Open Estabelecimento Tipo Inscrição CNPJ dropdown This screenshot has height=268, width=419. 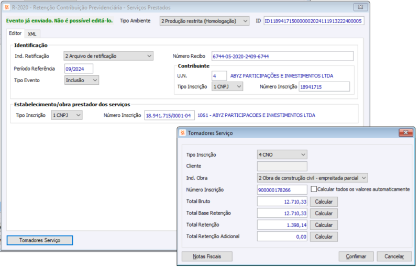[67, 115]
